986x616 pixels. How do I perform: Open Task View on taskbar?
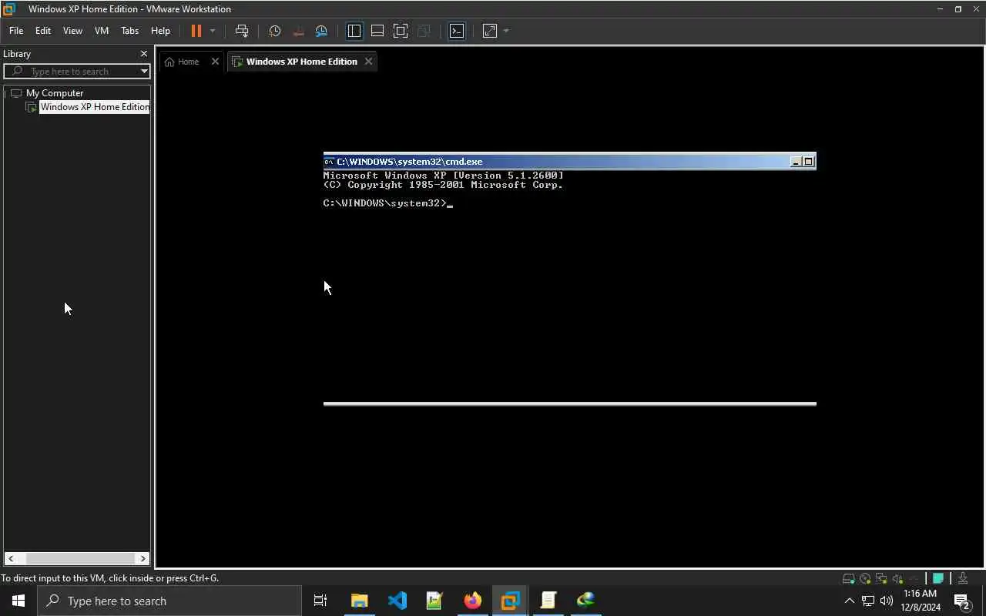[320, 601]
